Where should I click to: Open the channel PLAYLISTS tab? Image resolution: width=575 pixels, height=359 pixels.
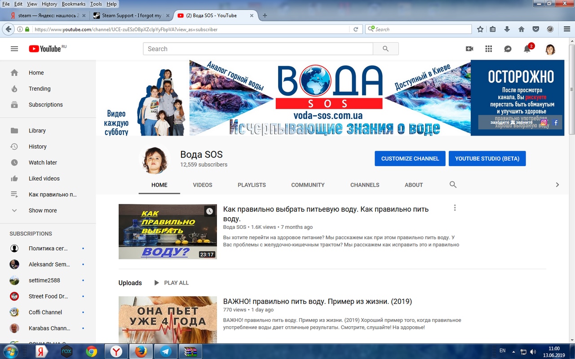pos(252,185)
